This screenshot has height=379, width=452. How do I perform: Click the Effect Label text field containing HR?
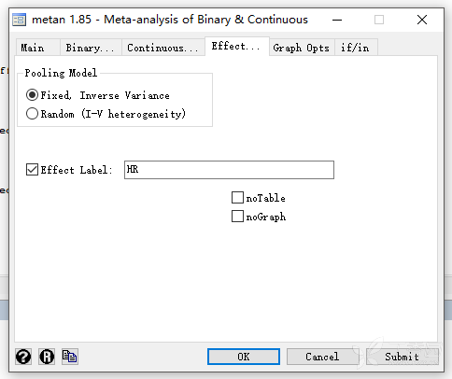click(229, 170)
